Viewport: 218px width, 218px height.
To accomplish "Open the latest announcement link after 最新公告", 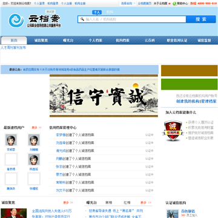I will point(71,70).
